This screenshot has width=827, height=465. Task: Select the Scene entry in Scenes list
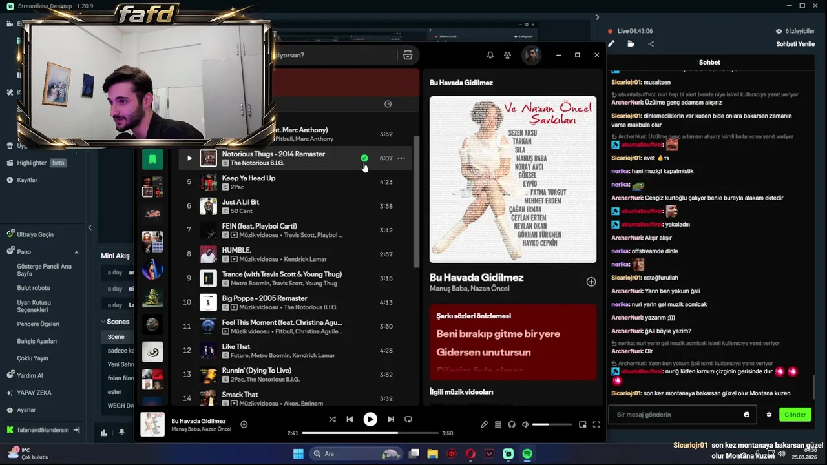click(117, 336)
